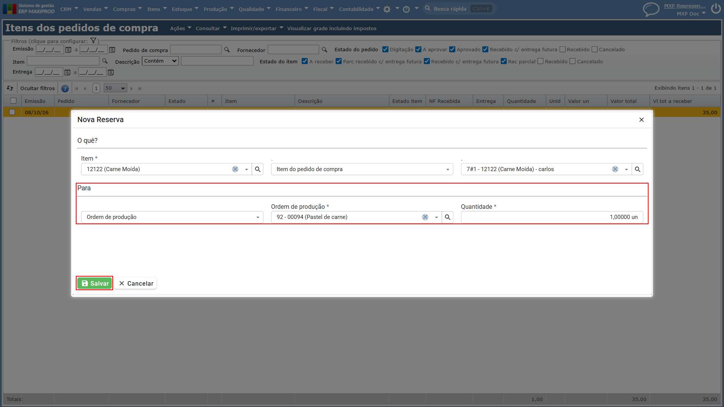The image size is (724, 407).
Task: Click the power logout icon
Action: coord(716,9)
